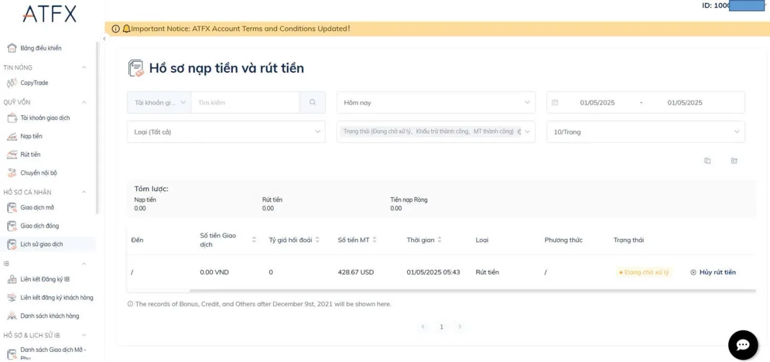Click the CopyTrade sidebar icon
Viewport: 770px width, 362px height.
pos(11,83)
